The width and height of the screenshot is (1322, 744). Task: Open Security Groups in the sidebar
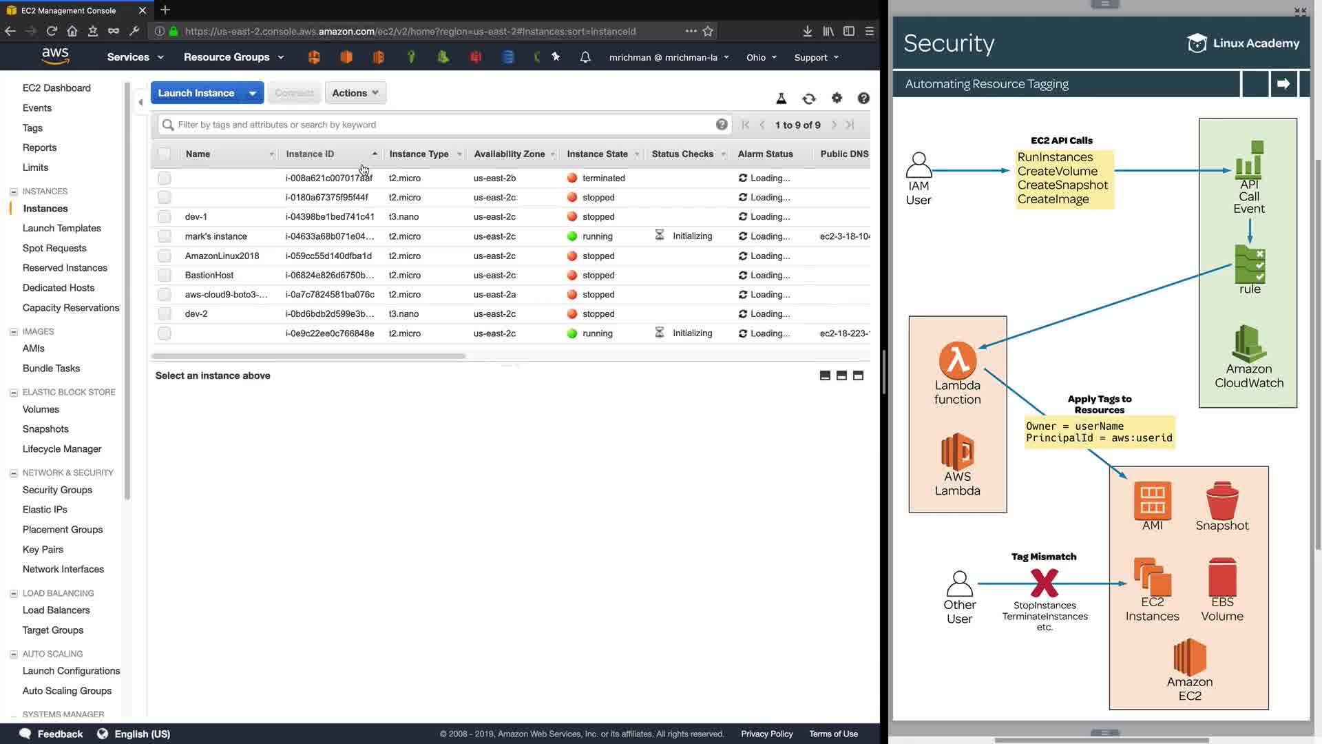(x=57, y=490)
